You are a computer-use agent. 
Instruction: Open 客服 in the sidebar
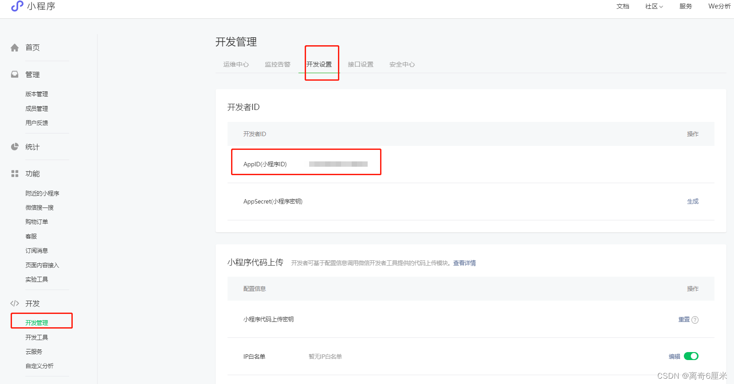pyautogui.click(x=31, y=236)
